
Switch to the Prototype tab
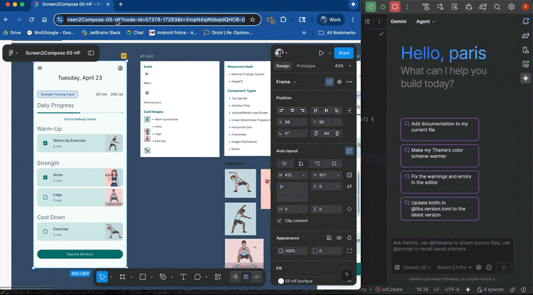pyautogui.click(x=306, y=66)
